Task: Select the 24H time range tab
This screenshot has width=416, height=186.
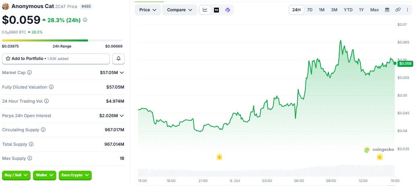Action: (297, 10)
